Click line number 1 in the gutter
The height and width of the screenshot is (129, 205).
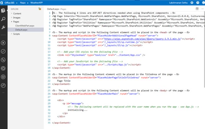pyautogui.click(x=50, y=13)
